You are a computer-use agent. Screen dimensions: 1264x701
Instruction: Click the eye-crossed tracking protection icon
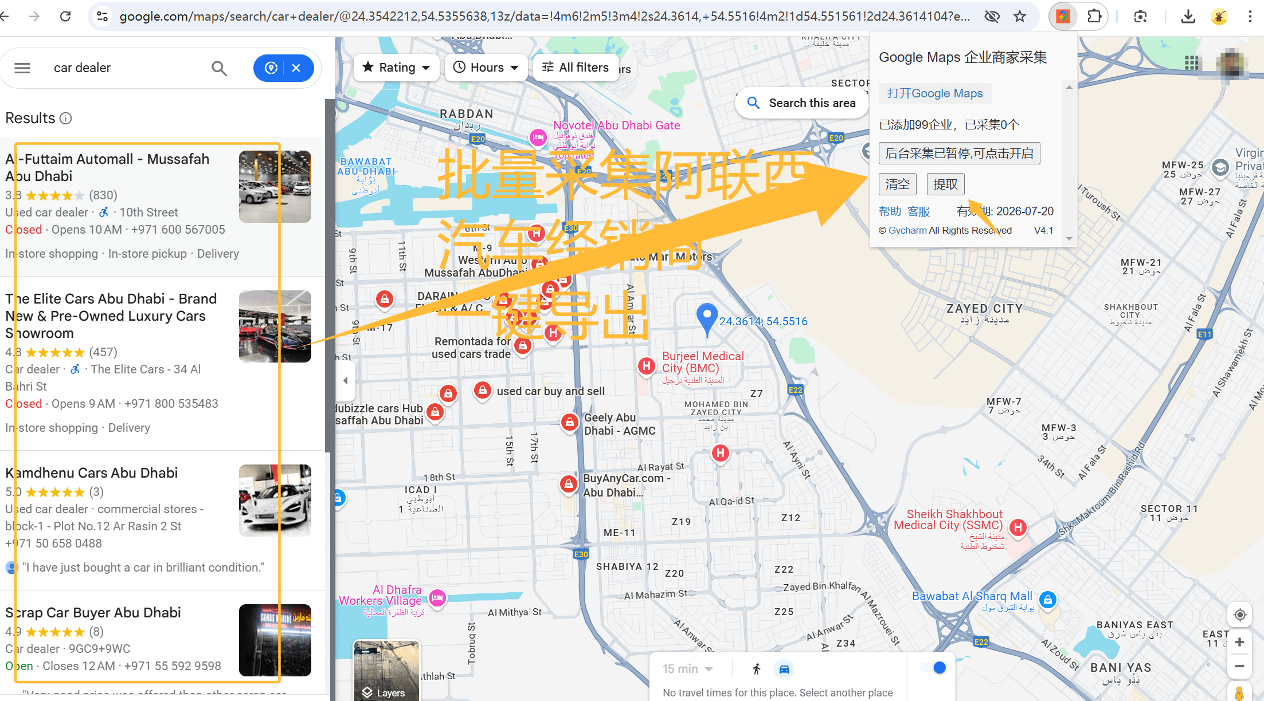coord(992,16)
